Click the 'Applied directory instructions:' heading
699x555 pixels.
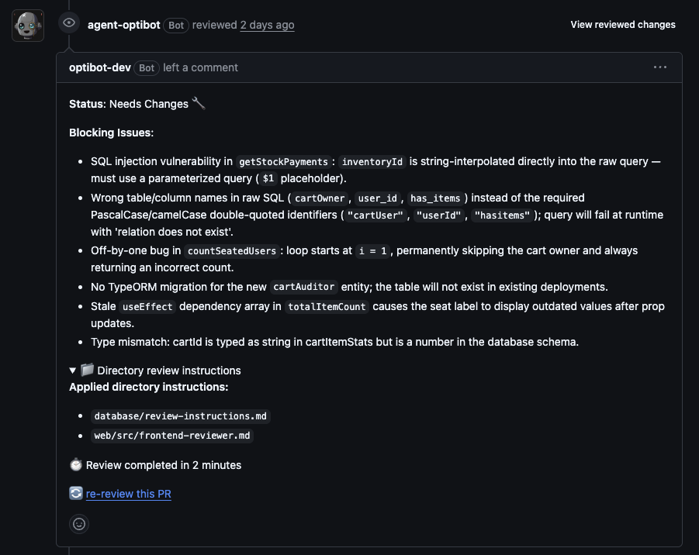pyautogui.click(x=148, y=387)
